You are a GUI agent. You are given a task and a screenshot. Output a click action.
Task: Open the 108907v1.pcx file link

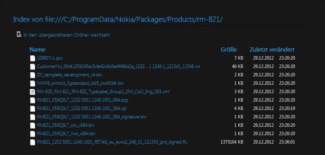[50, 58]
